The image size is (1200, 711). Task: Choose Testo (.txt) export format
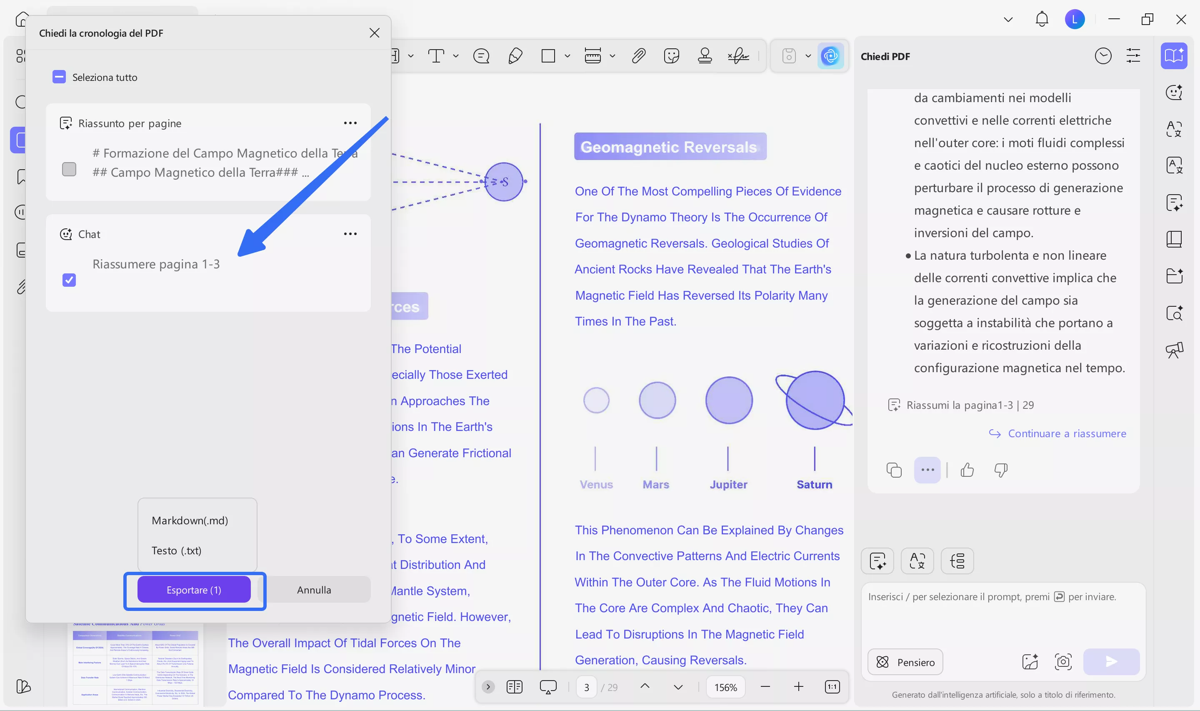(176, 551)
